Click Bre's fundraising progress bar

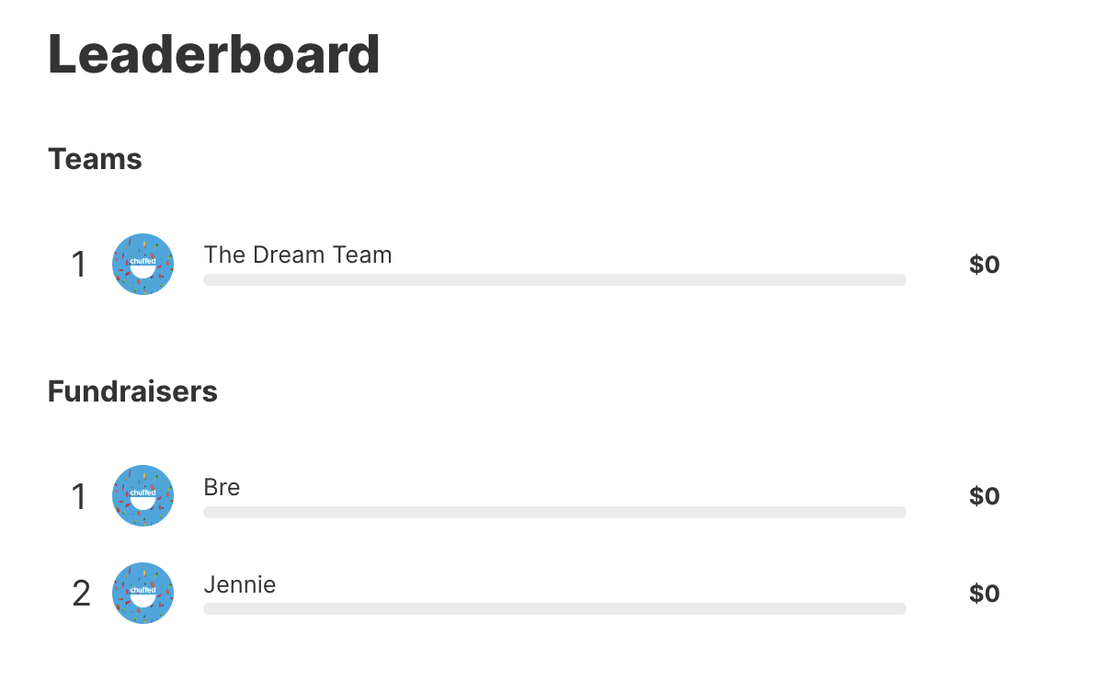pos(554,512)
